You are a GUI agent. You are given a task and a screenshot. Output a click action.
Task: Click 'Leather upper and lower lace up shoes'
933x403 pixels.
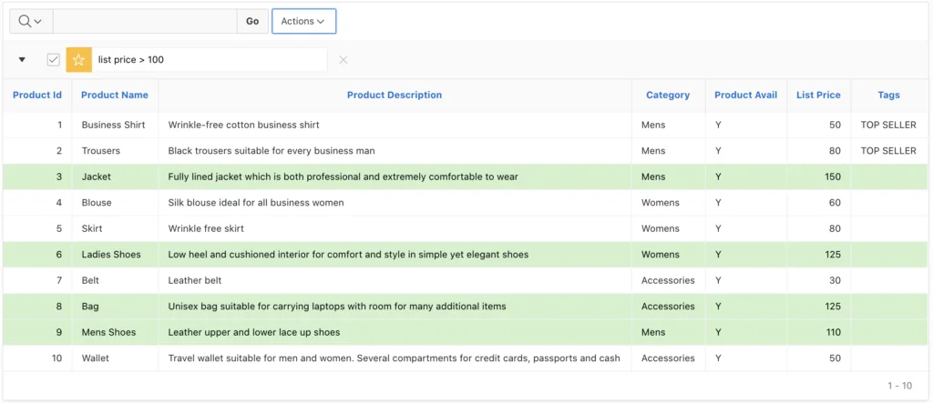[254, 332]
